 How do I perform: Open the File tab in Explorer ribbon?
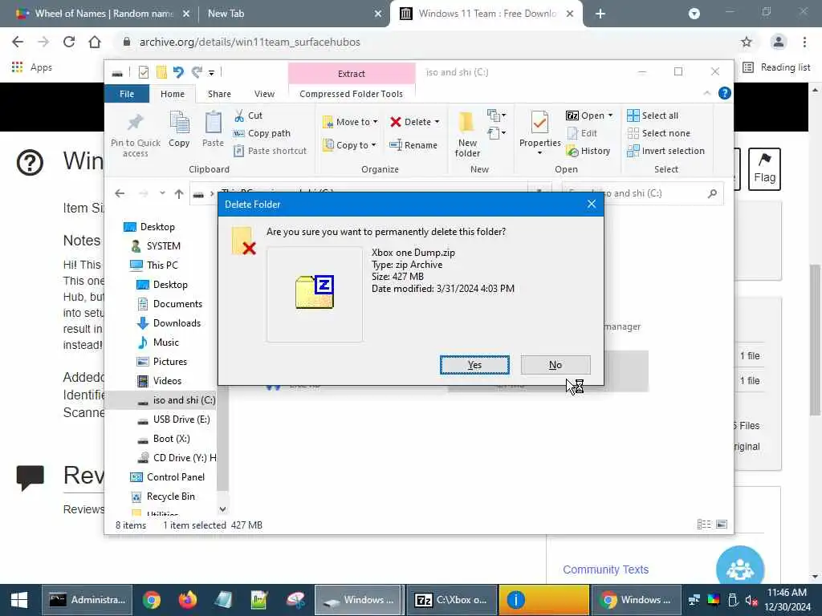click(126, 94)
